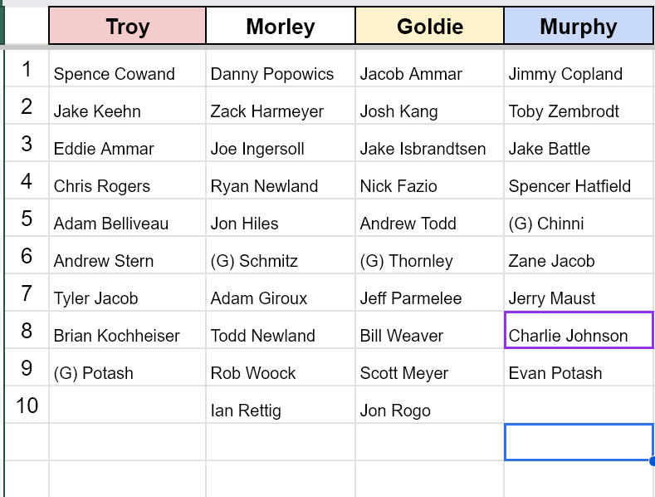Click the fill handle of the blue selected cell
Screen dimensions: 655x497
tap(653, 461)
